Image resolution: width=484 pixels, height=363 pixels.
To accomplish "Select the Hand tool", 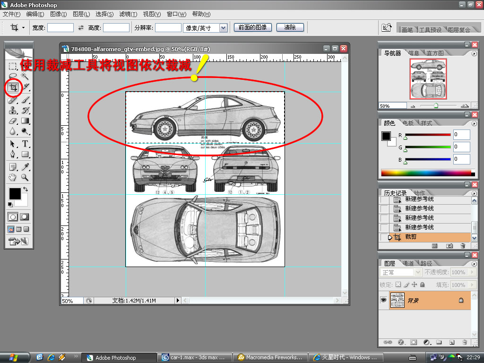I will 13,178.
